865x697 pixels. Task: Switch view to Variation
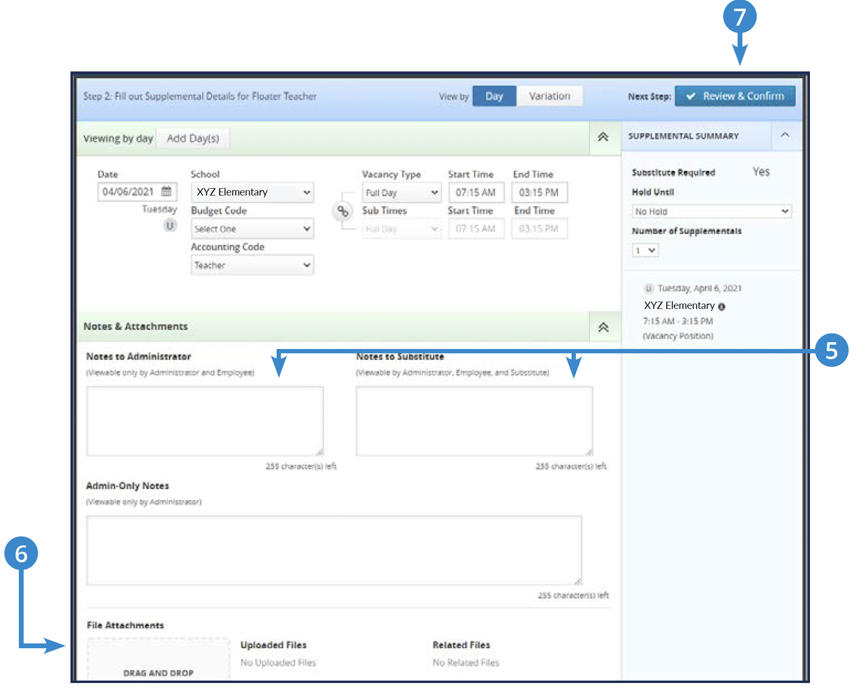(x=550, y=96)
